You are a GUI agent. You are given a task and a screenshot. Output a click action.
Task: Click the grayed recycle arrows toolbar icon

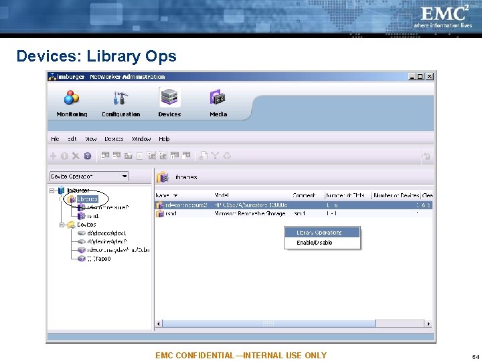point(227,156)
